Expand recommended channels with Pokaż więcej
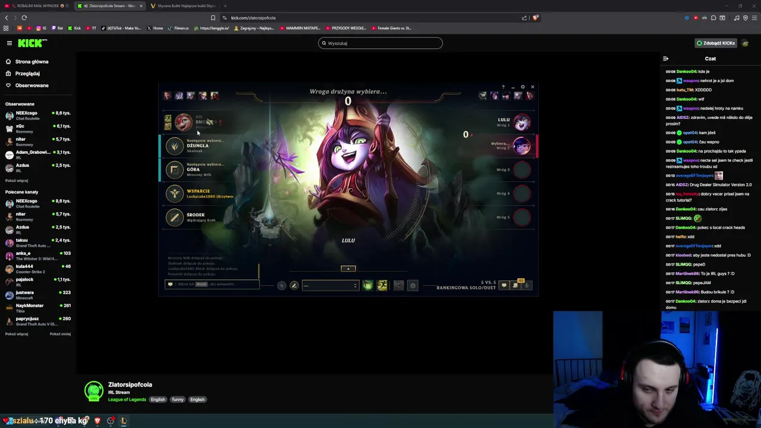 point(17,333)
